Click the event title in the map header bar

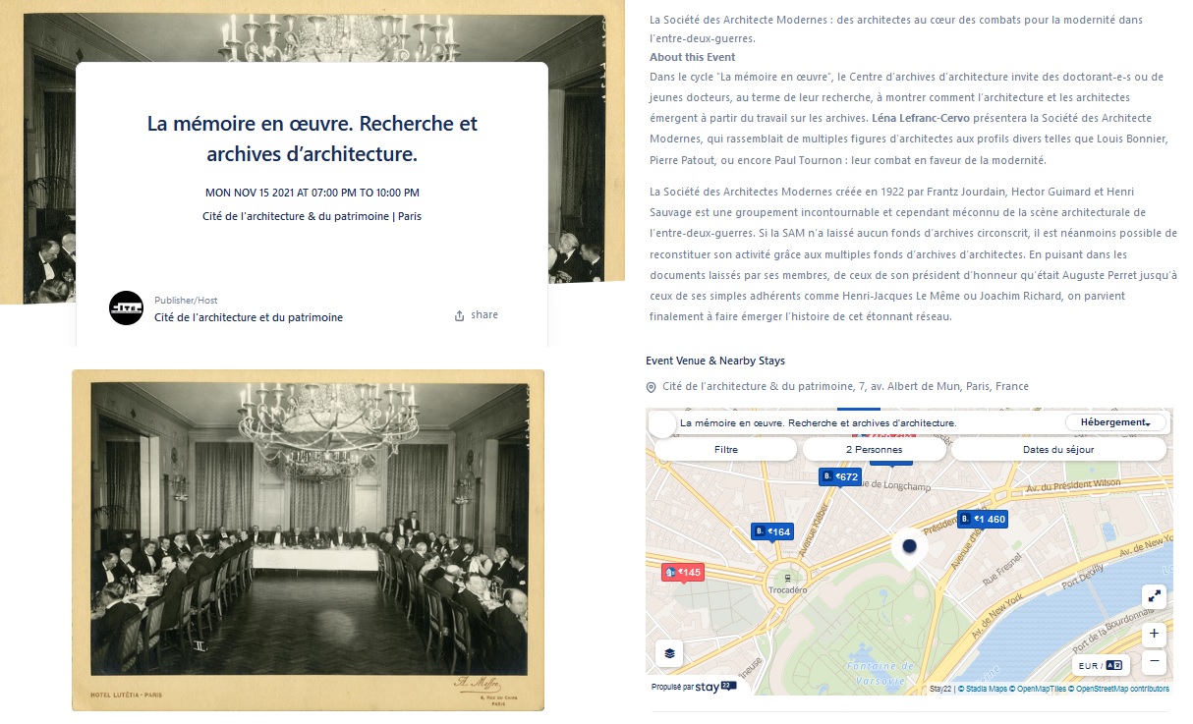tap(818, 423)
